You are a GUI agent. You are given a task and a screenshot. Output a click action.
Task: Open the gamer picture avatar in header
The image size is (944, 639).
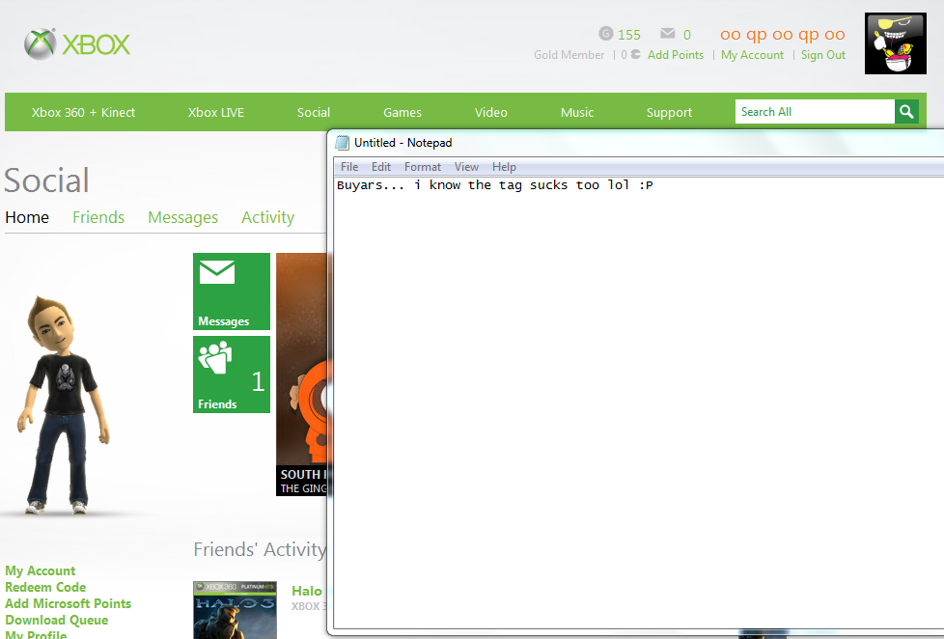(895, 43)
